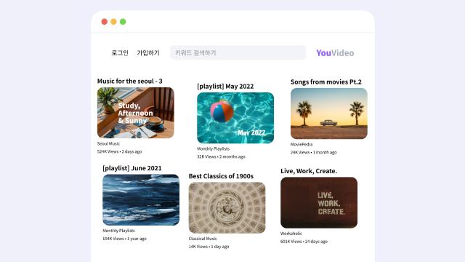Image resolution: width=465 pixels, height=262 pixels.
Task: Open the palm trees sunset thumbnail
Action: point(329,114)
